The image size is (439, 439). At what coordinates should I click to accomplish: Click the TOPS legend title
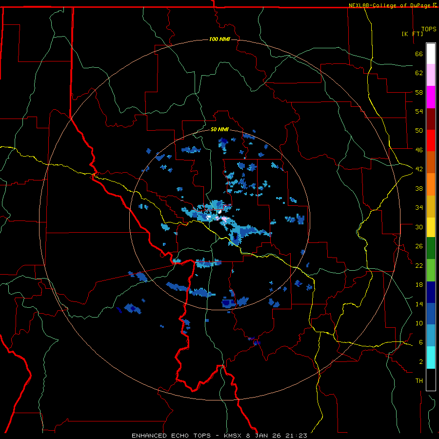429,29
